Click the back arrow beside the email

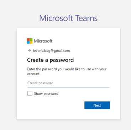point(30,51)
